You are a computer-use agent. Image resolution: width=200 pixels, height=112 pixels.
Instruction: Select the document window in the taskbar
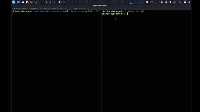pos(59,2)
